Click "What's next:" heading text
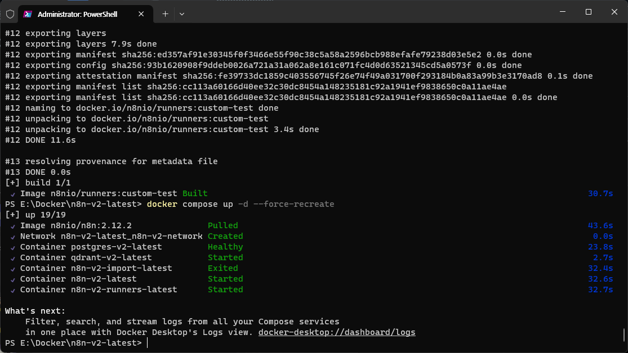The width and height of the screenshot is (628, 353). [35, 311]
